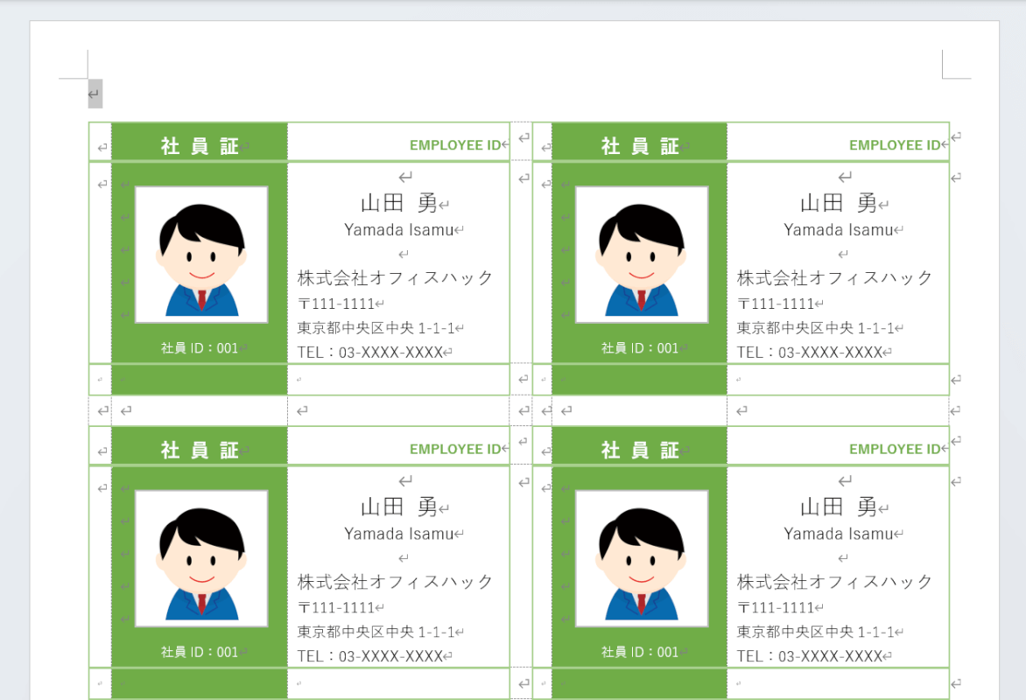Select the employee photo in top-left card
The image size is (1026, 700).
(201, 255)
